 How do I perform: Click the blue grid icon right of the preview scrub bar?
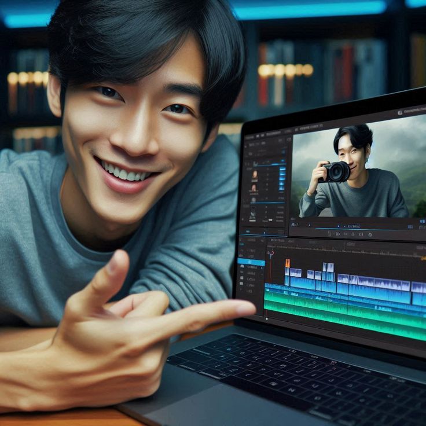(x=410, y=226)
